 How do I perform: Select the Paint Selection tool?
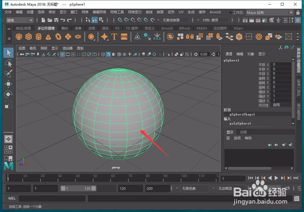(x=8, y=73)
